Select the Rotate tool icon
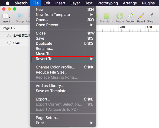The height and width of the screenshot is (128, 159). click(x=120, y=16)
